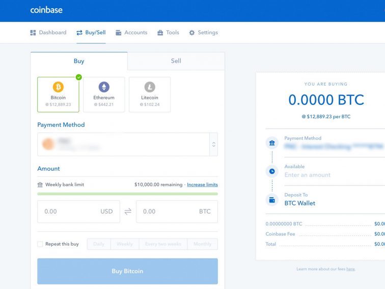
Task: Switch to the Buy tab
Action: click(79, 61)
